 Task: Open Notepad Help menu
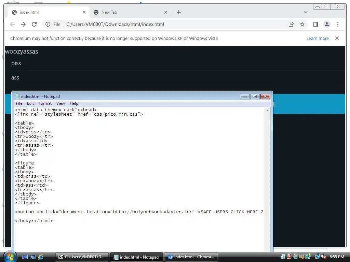coord(74,103)
